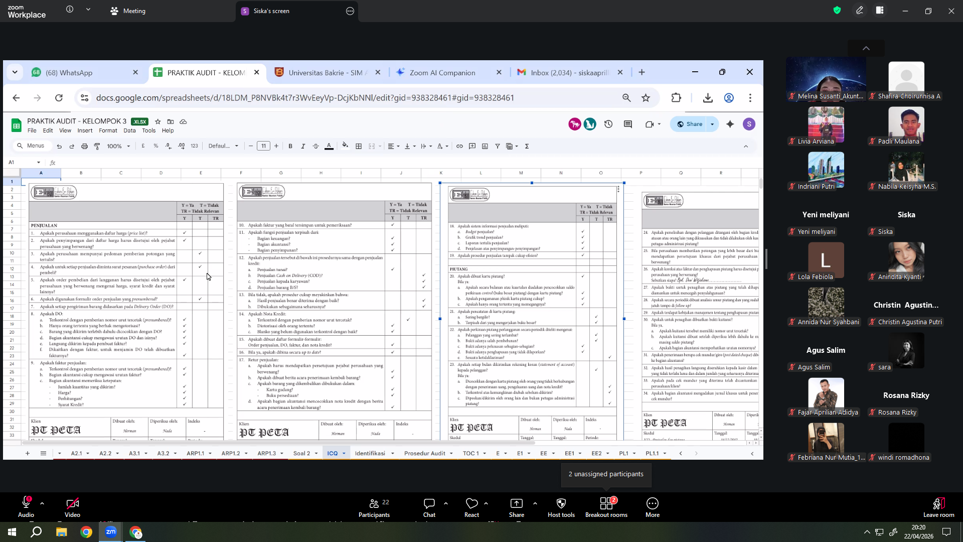Open the Data menu
The width and height of the screenshot is (963, 542).
point(129,130)
